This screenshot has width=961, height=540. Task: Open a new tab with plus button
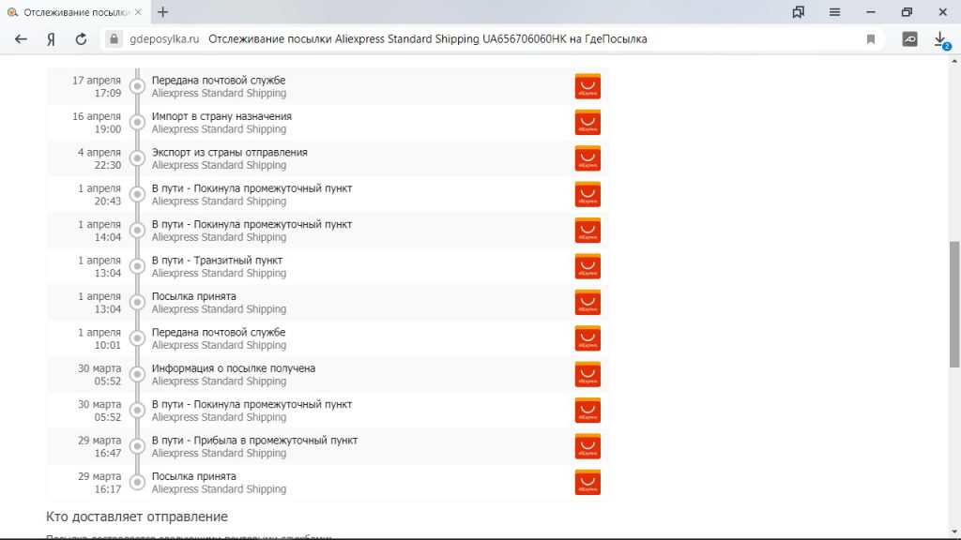(163, 12)
